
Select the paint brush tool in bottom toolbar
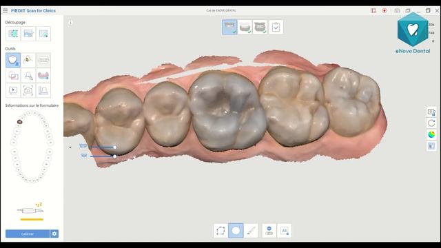[x=251, y=231]
